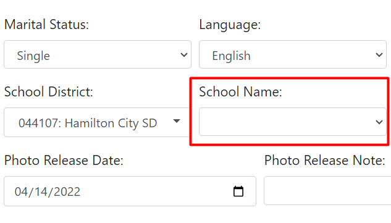Image resolution: width=391 pixels, height=223 pixels.
Task: Open the calendar picker icon in Photo Release Date
Action: pyautogui.click(x=238, y=191)
